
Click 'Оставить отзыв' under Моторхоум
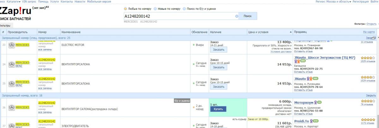(x=303, y=114)
